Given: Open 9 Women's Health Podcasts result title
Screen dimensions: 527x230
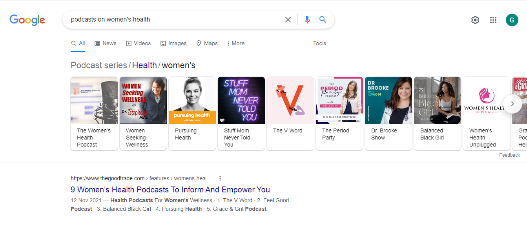Looking at the screenshot, I should [170, 190].
